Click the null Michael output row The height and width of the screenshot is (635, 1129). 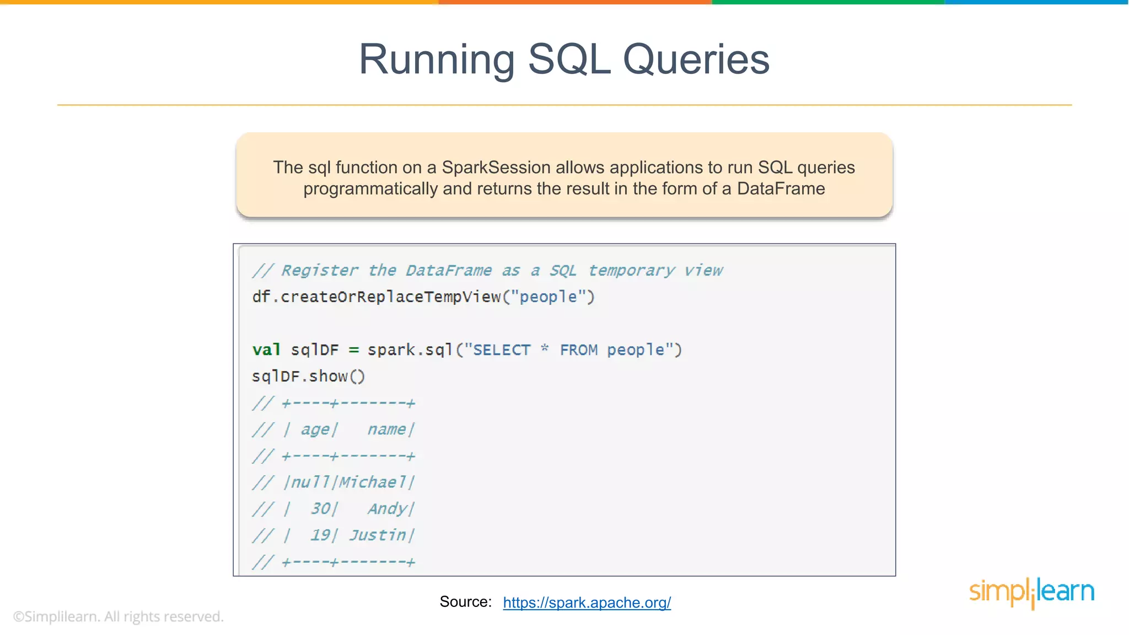[334, 482]
